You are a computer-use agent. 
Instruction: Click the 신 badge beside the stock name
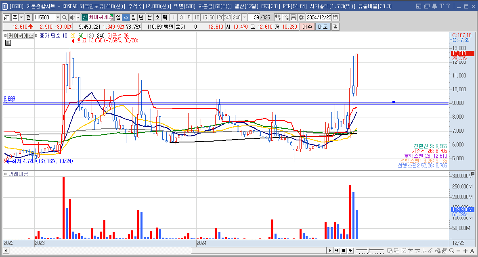[84, 17]
